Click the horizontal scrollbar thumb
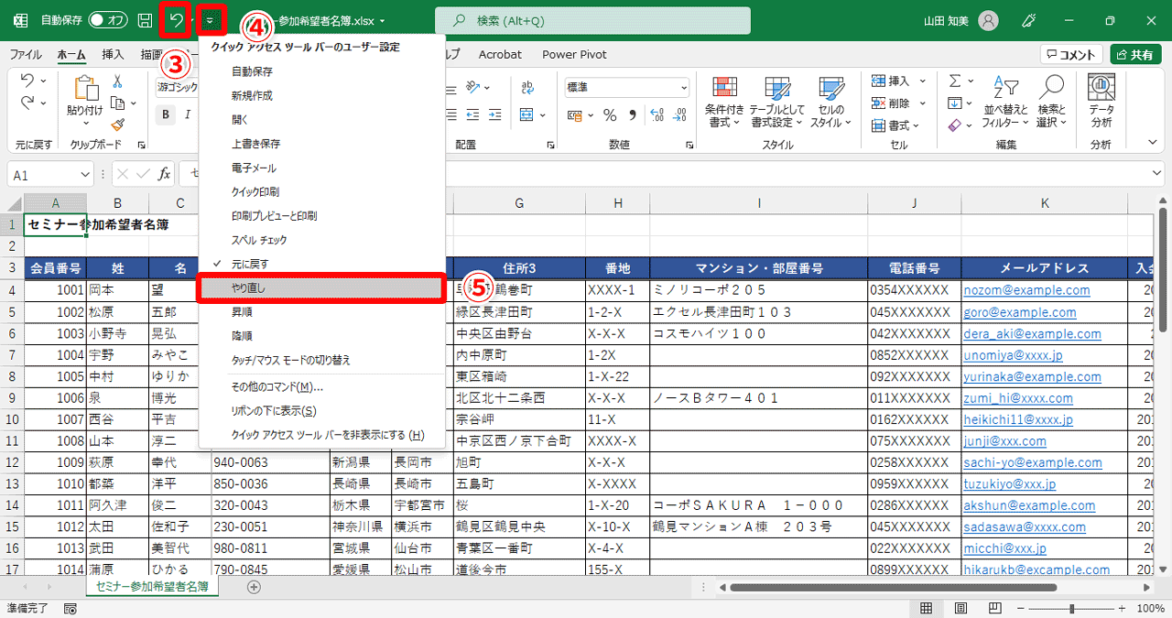Image resolution: width=1172 pixels, height=618 pixels. 894,587
